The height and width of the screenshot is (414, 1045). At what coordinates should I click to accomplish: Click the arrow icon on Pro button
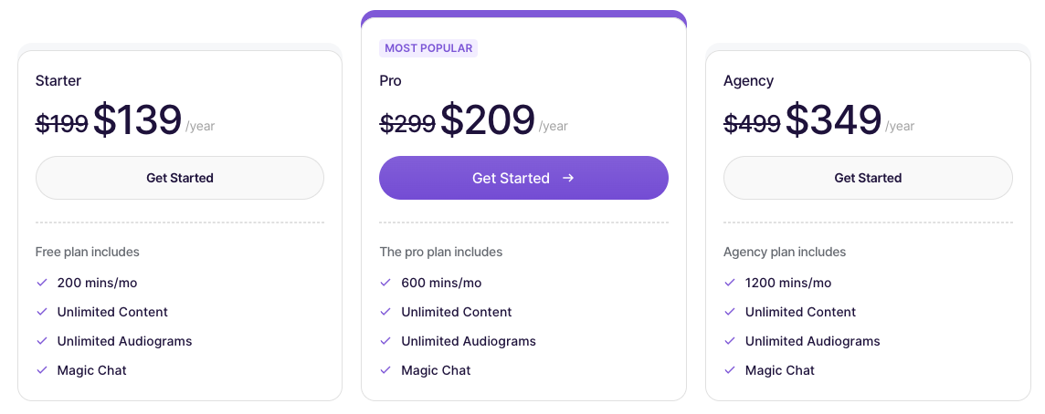tap(568, 178)
